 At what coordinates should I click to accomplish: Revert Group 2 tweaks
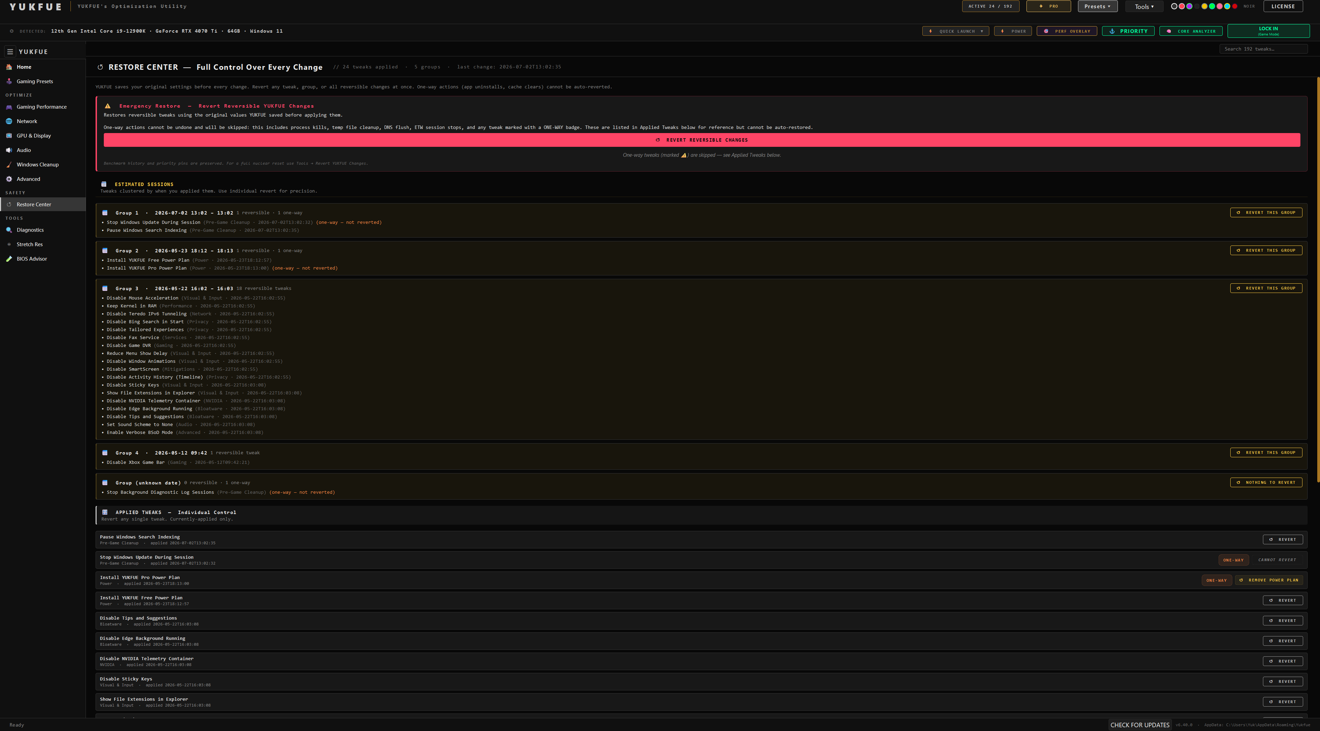pos(1266,250)
